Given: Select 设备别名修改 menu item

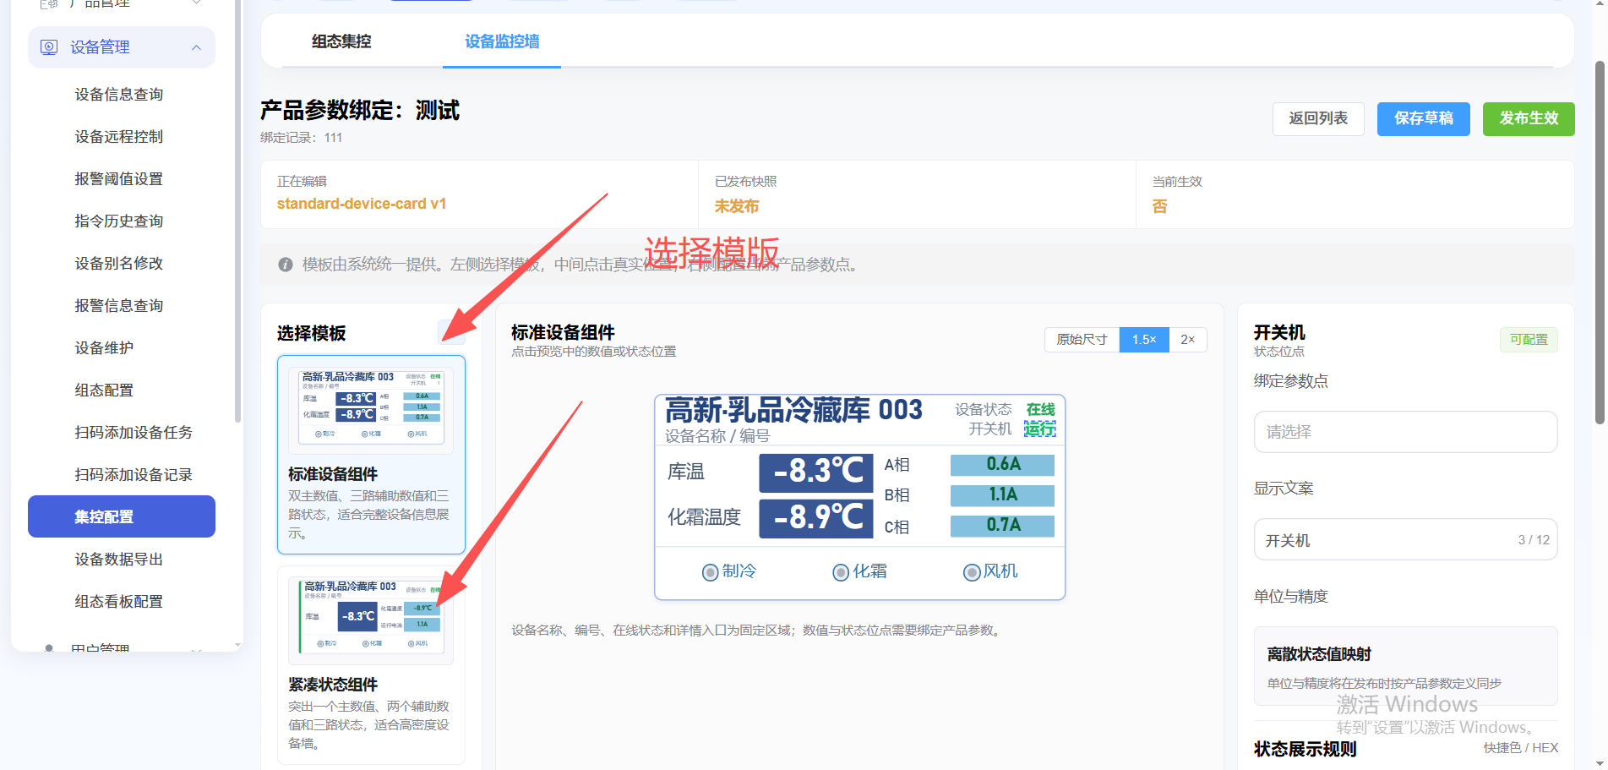Looking at the screenshot, I should click(x=119, y=264).
